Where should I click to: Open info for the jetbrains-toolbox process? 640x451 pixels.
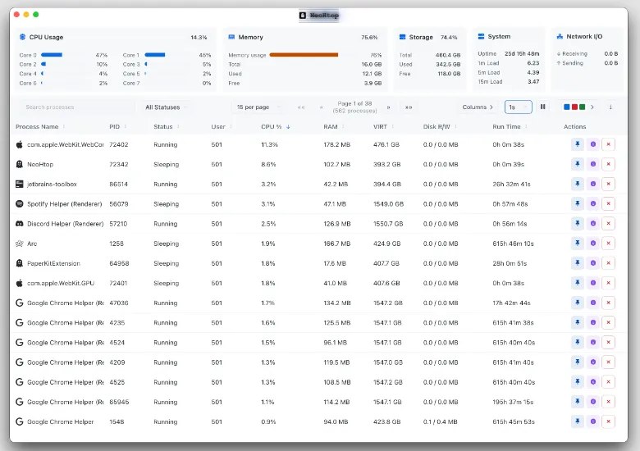[593, 184]
